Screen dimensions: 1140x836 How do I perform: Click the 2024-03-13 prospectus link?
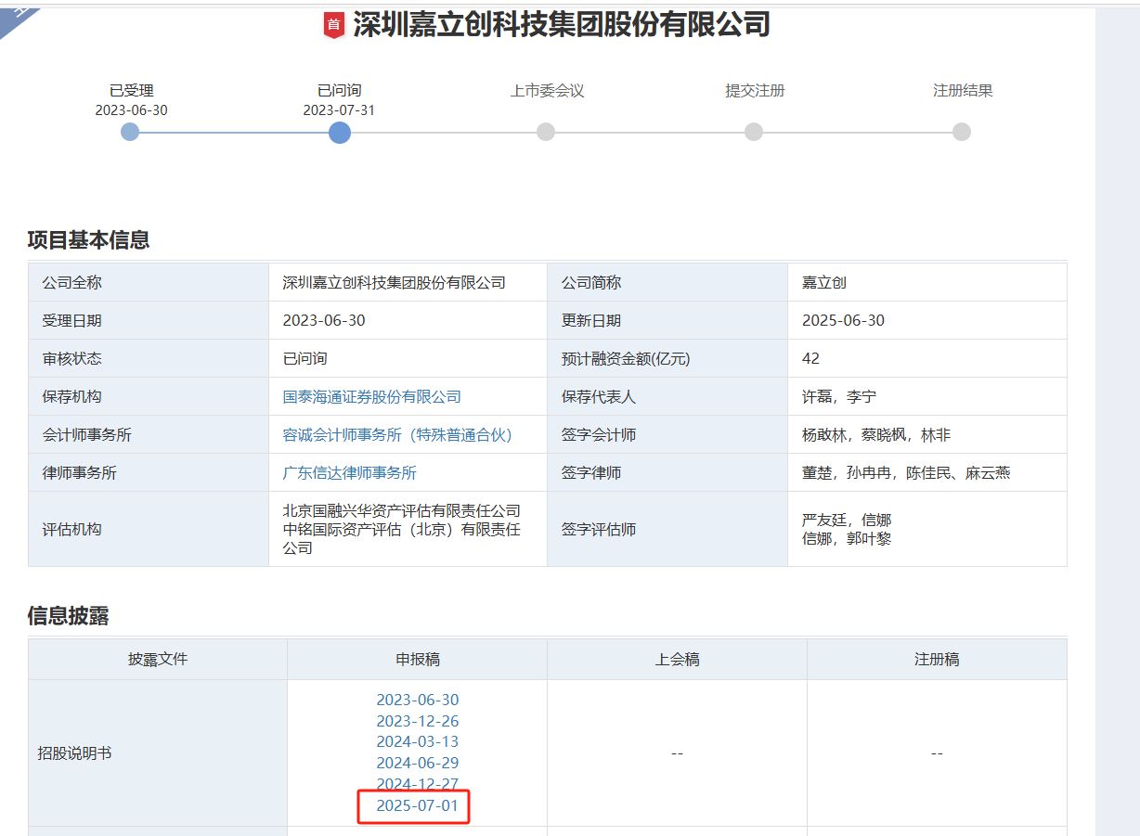pyautogui.click(x=417, y=741)
